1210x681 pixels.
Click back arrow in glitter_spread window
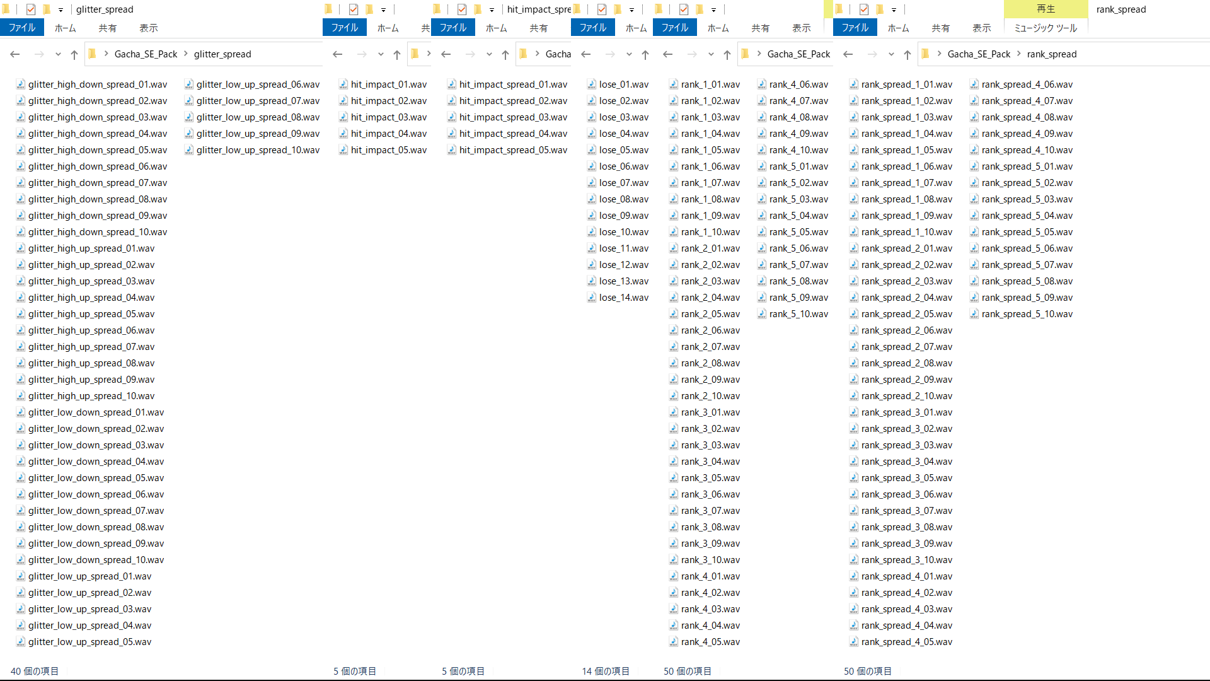(15, 54)
